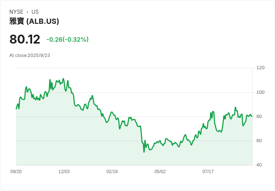
Task: Select the 05/02 date axis label
Action: click(x=160, y=172)
